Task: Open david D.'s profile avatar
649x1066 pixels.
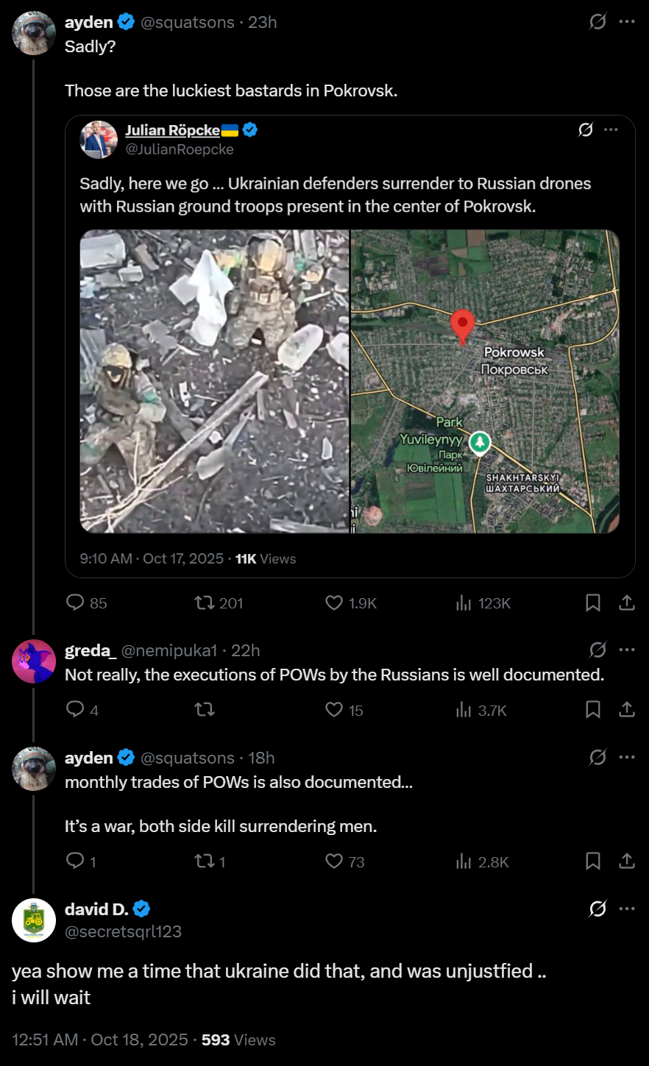Action: [34, 920]
